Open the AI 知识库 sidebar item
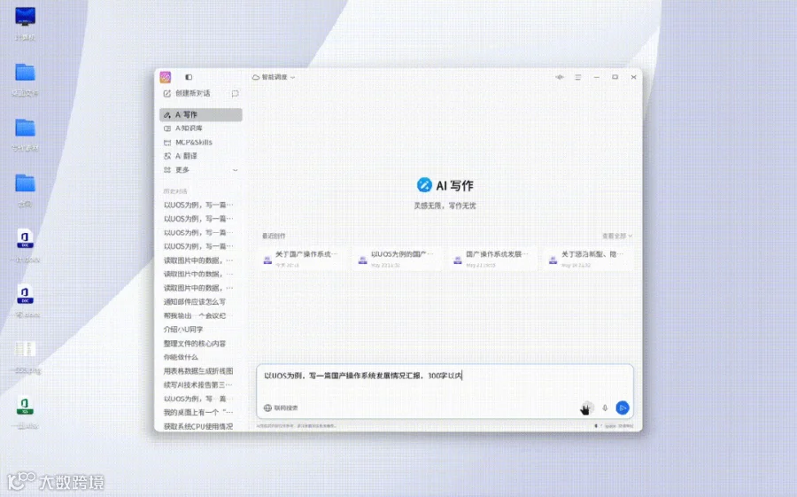Image resolution: width=797 pixels, height=497 pixels. (x=201, y=128)
